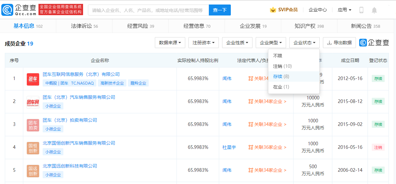Open 团车（北京）拍卖有限公司 link
The height and width of the screenshot is (184, 396).
point(70,120)
